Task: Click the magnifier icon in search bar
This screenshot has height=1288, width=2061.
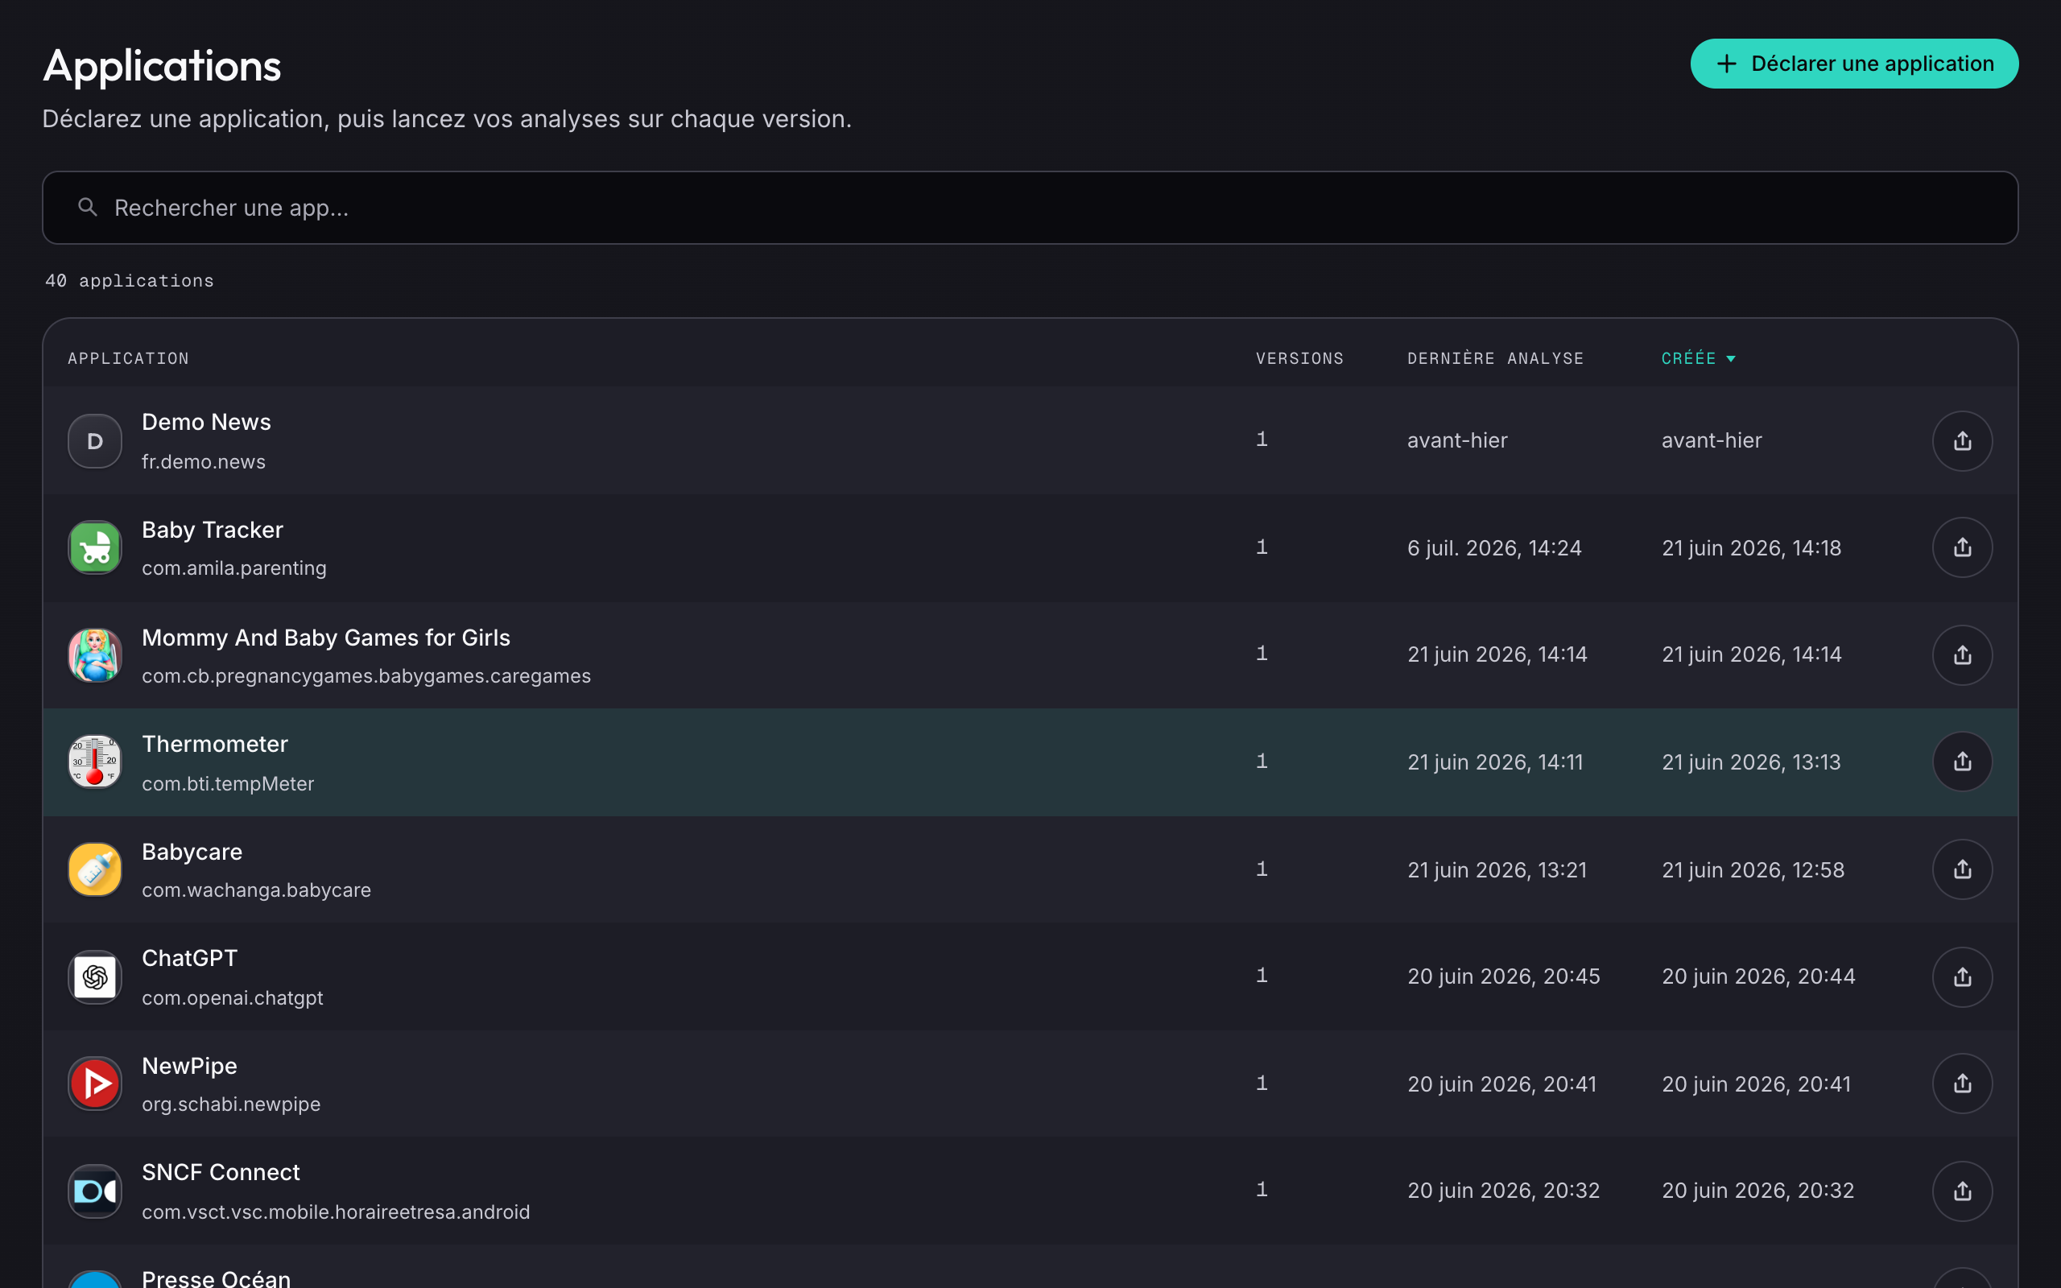Action: pos(88,207)
